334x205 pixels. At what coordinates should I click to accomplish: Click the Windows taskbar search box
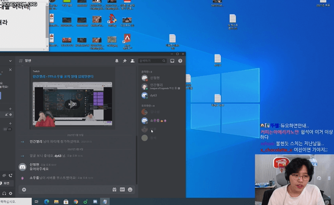coord(16,202)
